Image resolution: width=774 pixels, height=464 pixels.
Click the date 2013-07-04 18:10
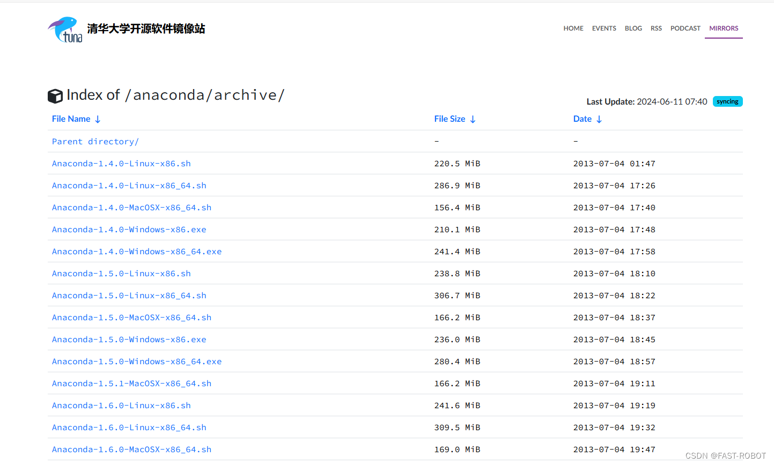(614, 274)
